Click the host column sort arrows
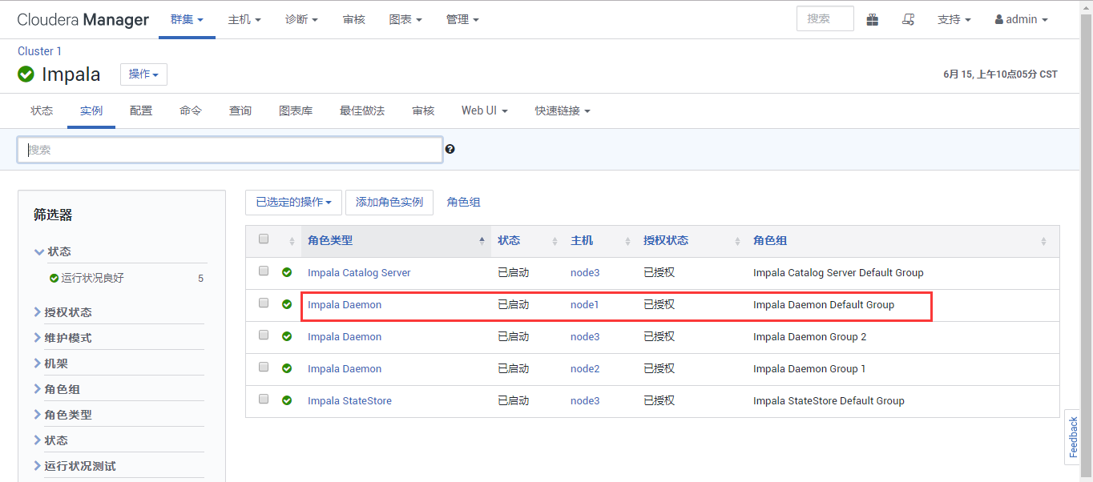The width and height of the screenshot is (1093, 482). [627, 241]
